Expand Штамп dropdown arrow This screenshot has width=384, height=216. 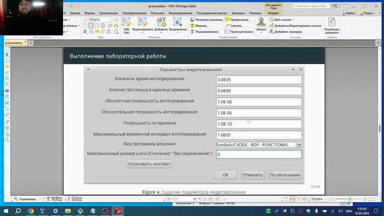tap(261, 32)
